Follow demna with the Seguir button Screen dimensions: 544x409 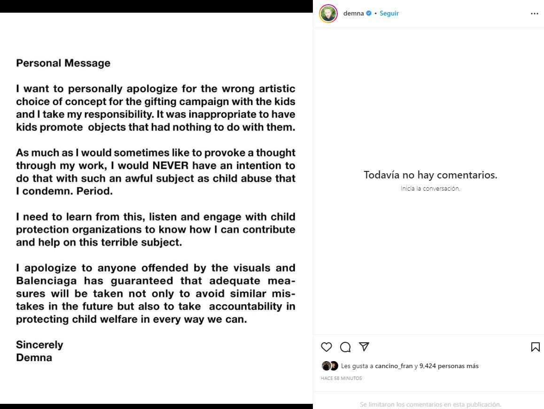click(389, 13)
